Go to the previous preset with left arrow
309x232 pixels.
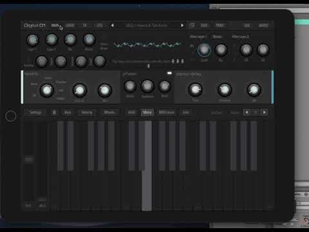pyautogui.click(x=112, y=25)
